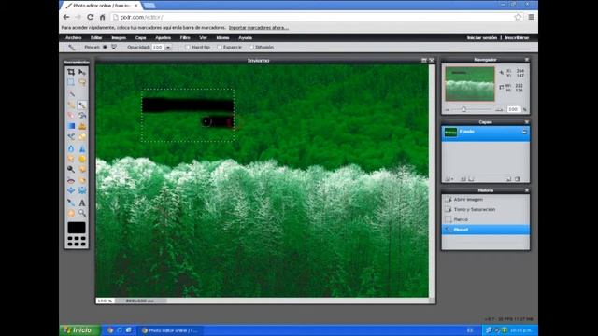The image size is (598, 336).
Task: Toggle visibility of Fondo layer
Action: click(x=524, y=132)
